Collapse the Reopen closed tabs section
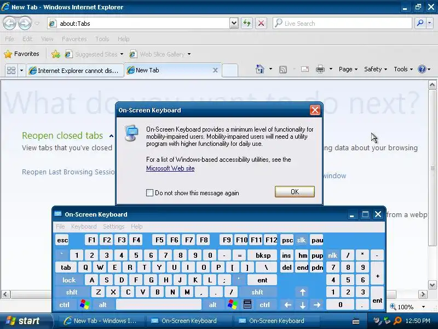The height and width of the screenshot is (329, 438). click(x=111, y=136)
